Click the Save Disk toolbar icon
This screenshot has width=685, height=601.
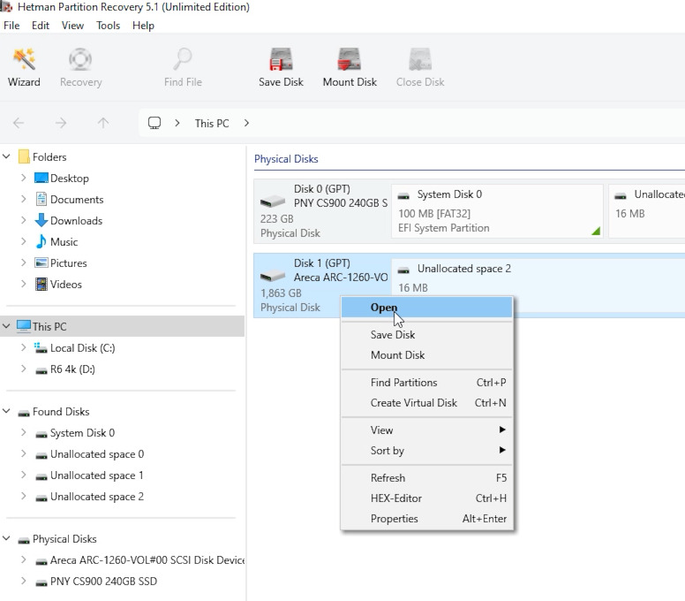(x=281, y=67)
